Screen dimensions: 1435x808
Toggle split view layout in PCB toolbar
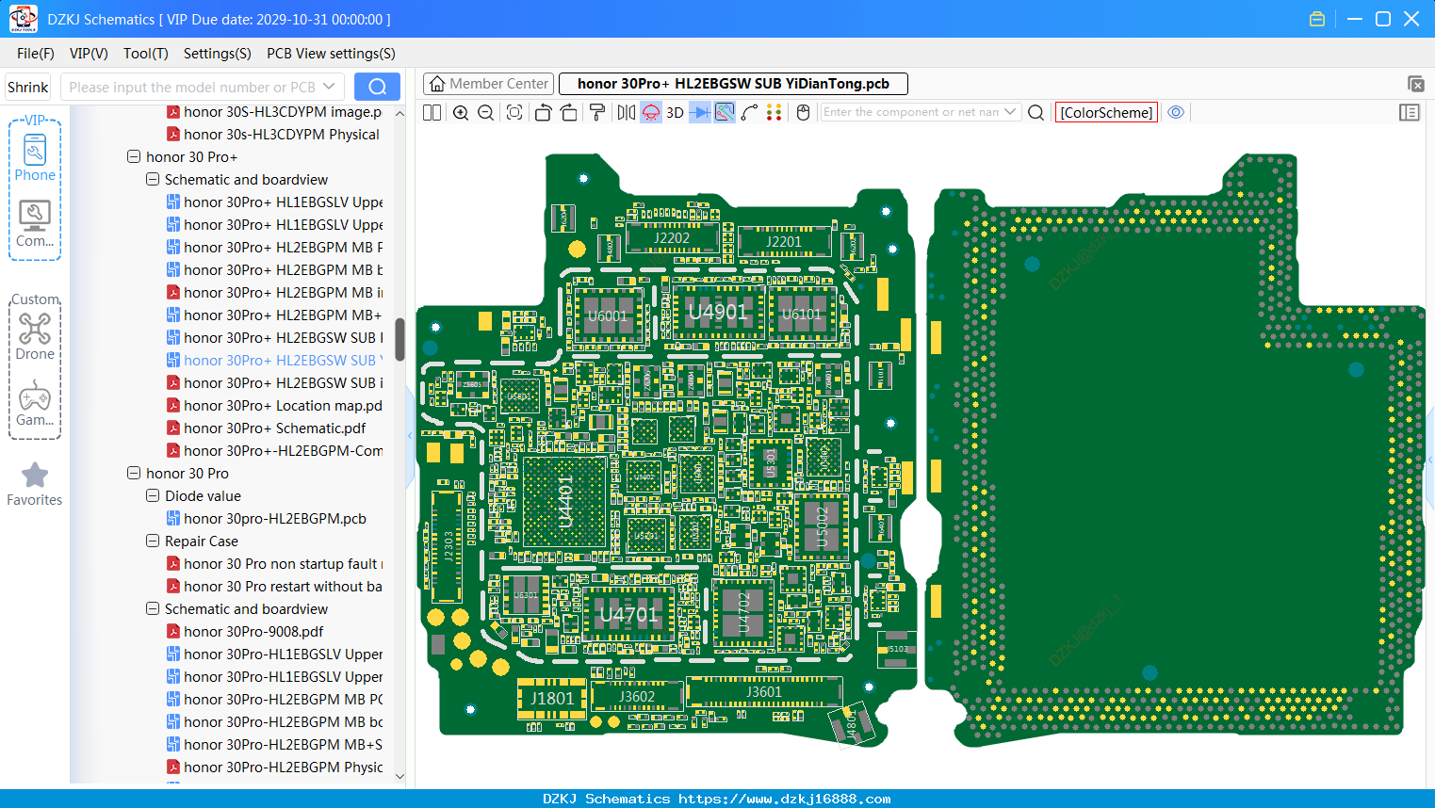click(432, 112)
